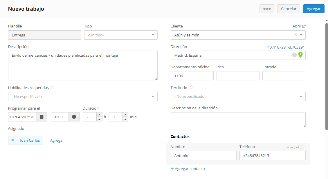The width and height of the screenshot is (328, 179).
Task: Decrease the minutes duration value
Action: (125, 119)
